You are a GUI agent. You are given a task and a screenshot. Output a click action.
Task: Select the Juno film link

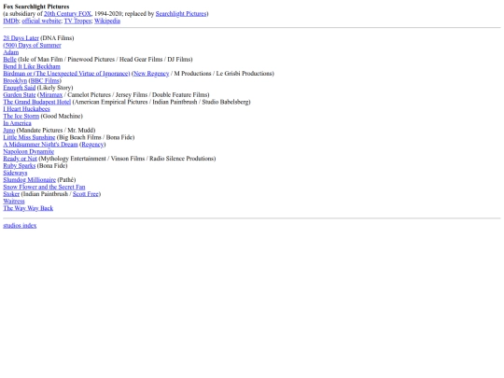click(x=9, y=130)
